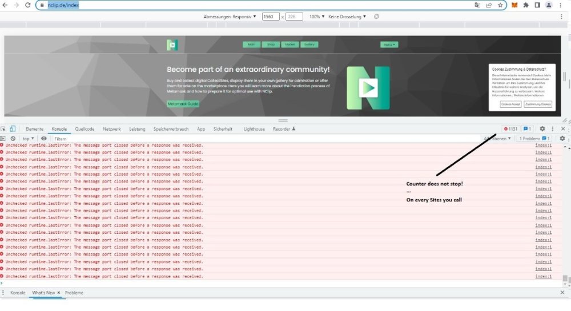Open the Sicherheit tab
Image resolution: width=571 pixels, height=311 pixels.
point(223,129)
